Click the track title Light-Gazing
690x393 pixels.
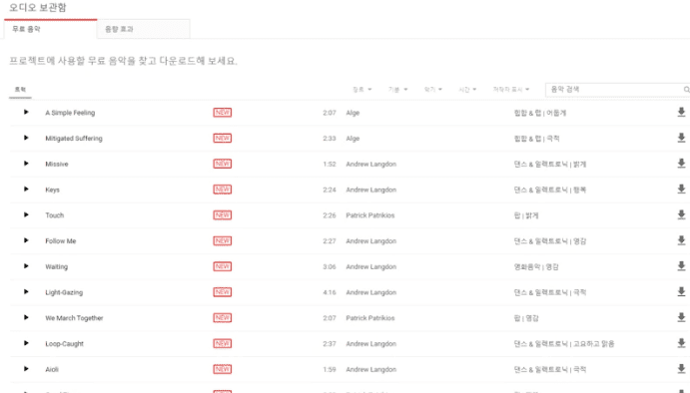tap(64, 292)
